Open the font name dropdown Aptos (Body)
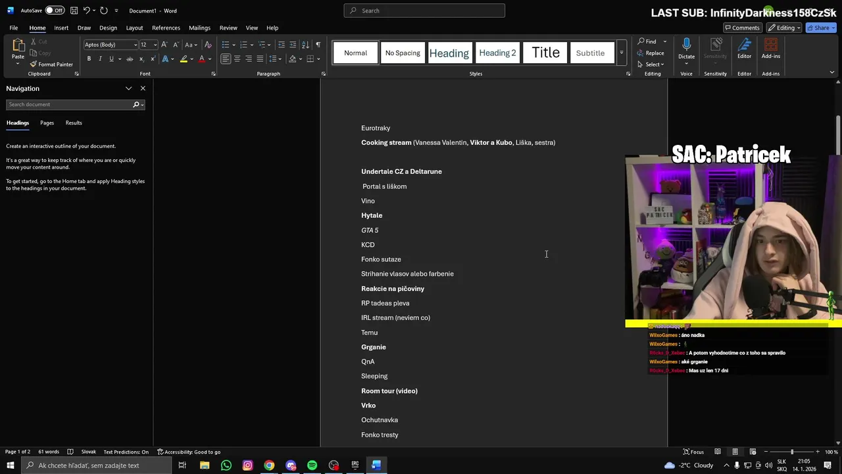 pyautogui.click(x=136, y=45)
